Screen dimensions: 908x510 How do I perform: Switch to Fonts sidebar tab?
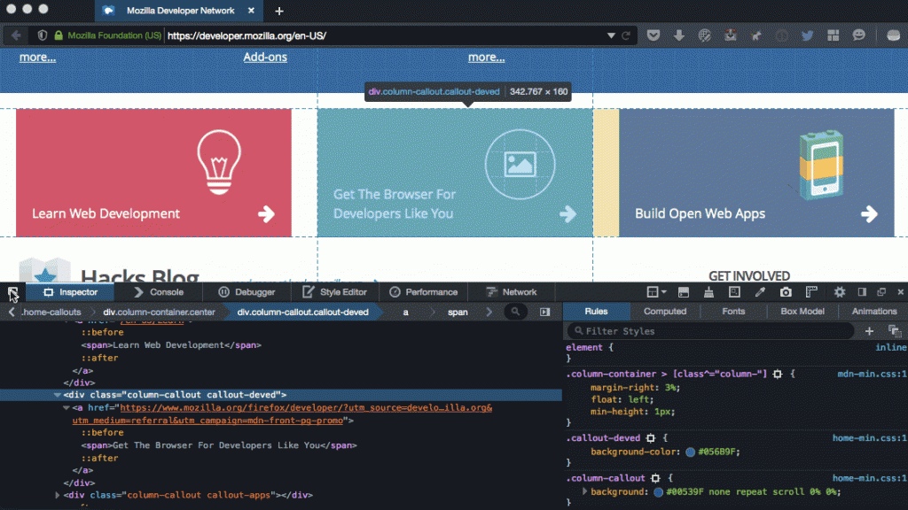point(733,311)
